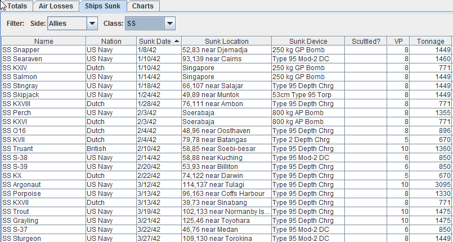Click the ascending sort arrow on Sunk Date

[x=177, y=41]
